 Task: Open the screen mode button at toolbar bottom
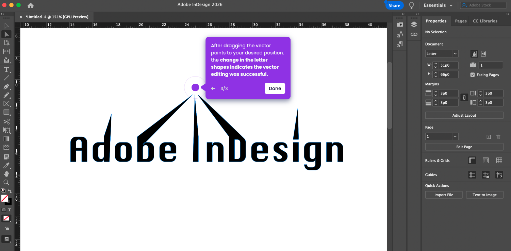coord(6,239)
